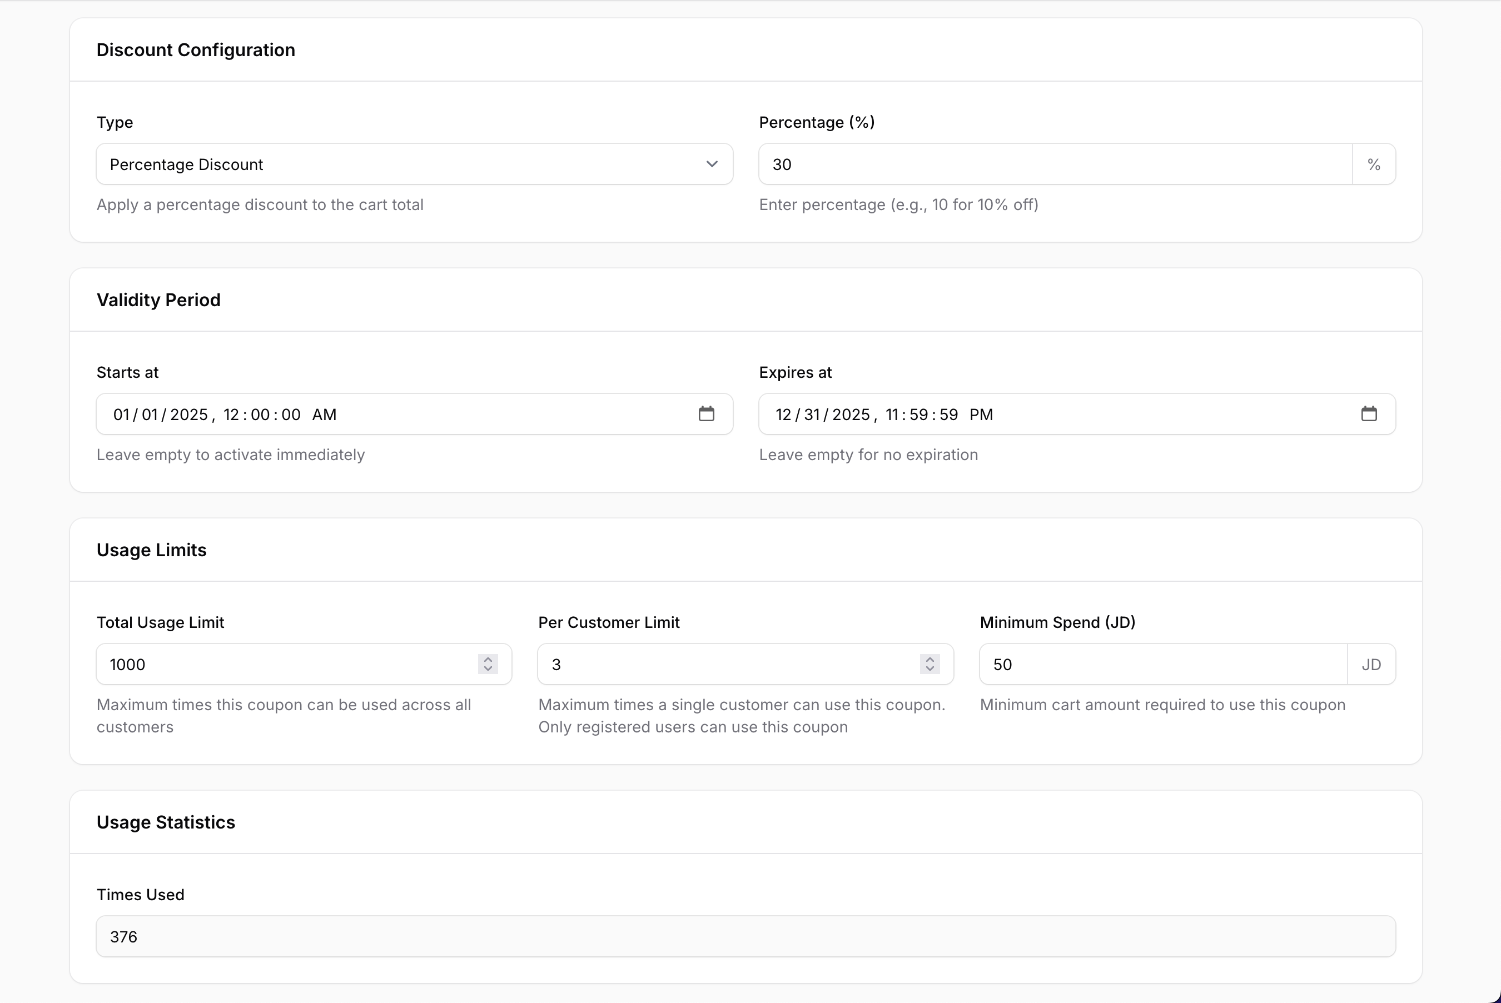Viewport: 1501px width, 1003px height.
Task: Focus the Total Usage Limit field
Action: click(x=288, y=665)
